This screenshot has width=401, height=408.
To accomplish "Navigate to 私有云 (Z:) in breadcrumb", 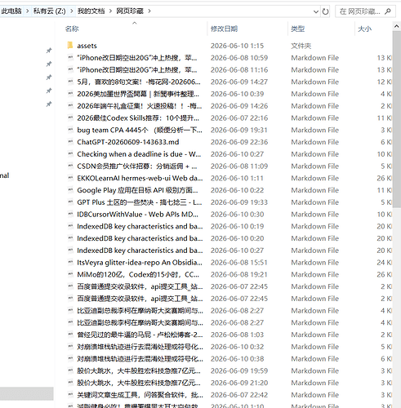I will pos(49,11).
